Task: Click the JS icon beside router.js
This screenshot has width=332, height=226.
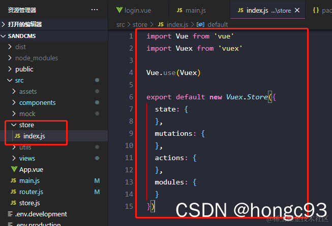Action: click(13, 192)
